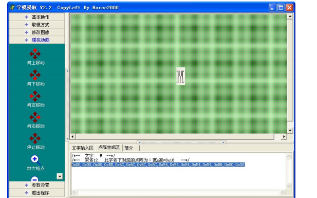
Task: Click the canvas vertical scrollbar down arrow
Action: [290, 131]
